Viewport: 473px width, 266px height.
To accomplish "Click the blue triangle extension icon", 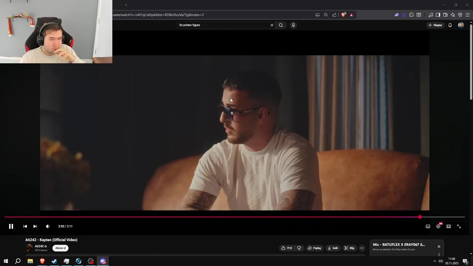I will (x=404, y=15).
